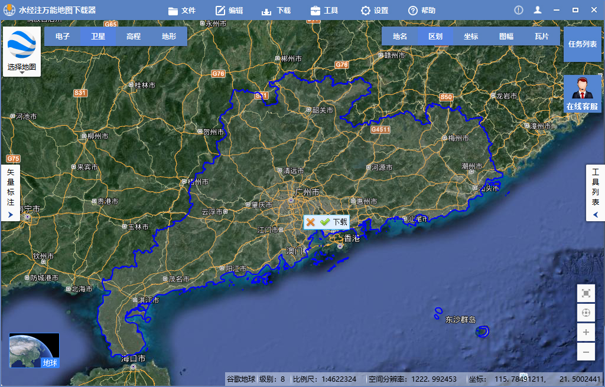Screen dimensions: 605x387
Task: Open the 在线客服 online support icon
Action: click(582, 94)
